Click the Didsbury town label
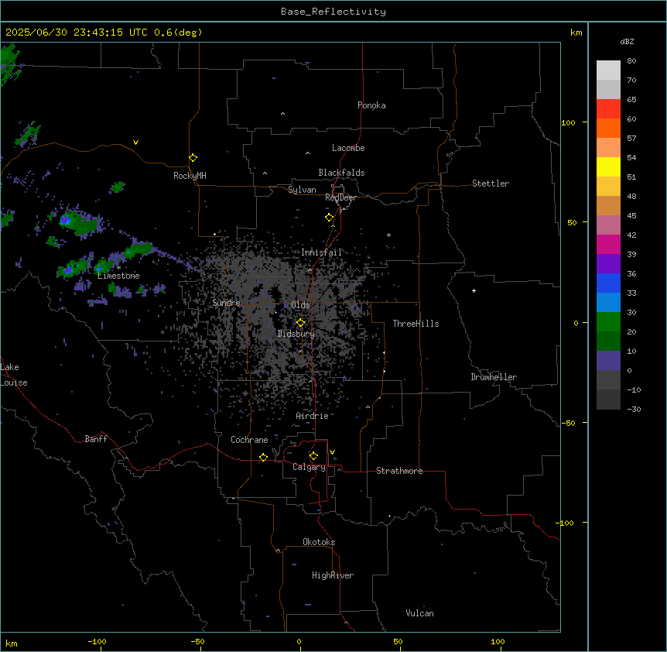The height and width of the screenshot is (652, 667). coord(296,334)
